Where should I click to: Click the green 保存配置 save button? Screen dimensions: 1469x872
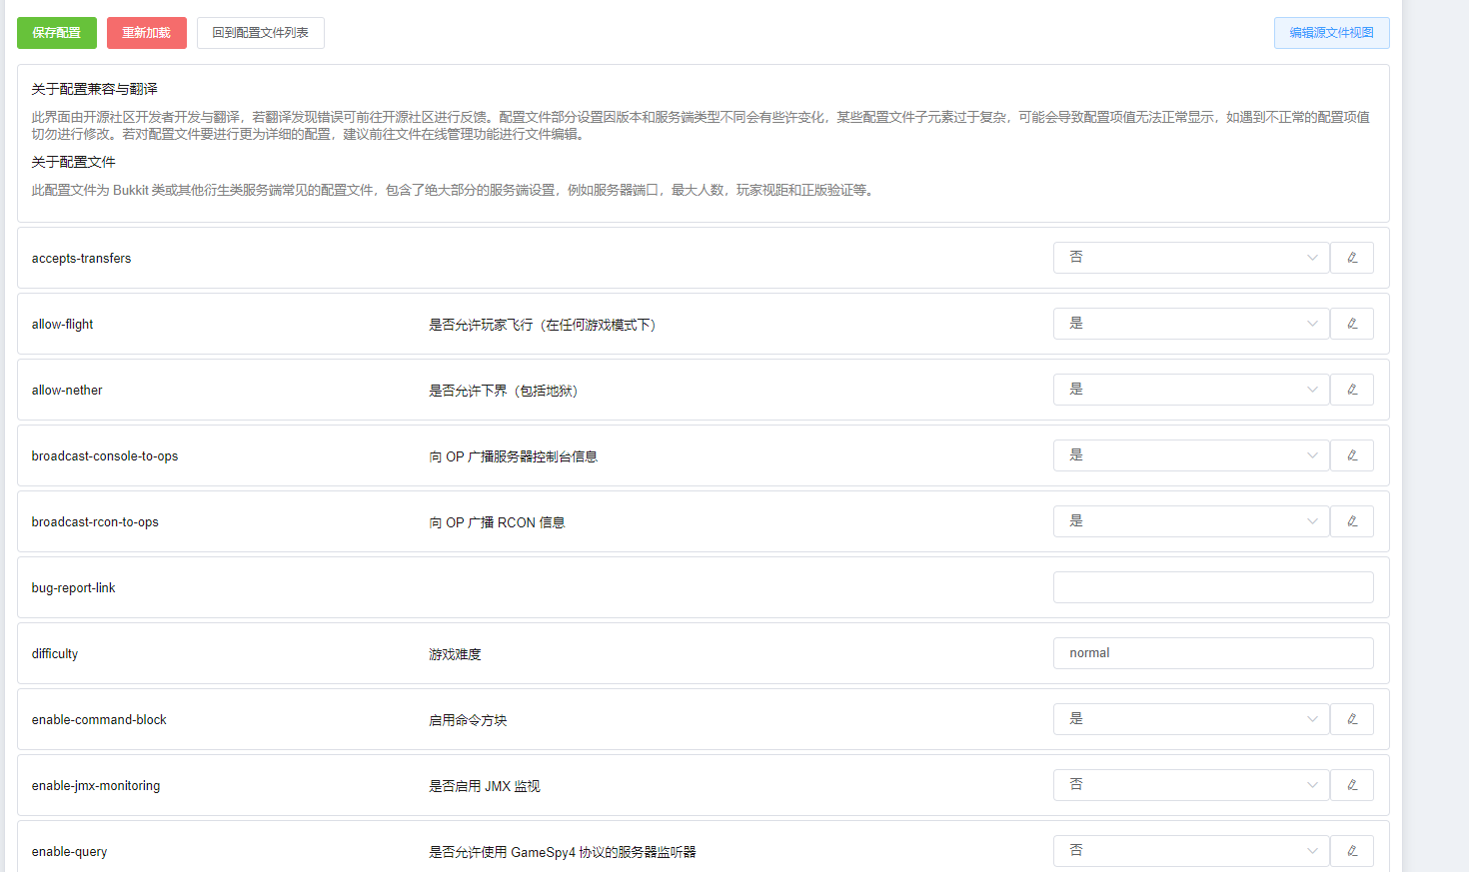click(x=57, y=33)
